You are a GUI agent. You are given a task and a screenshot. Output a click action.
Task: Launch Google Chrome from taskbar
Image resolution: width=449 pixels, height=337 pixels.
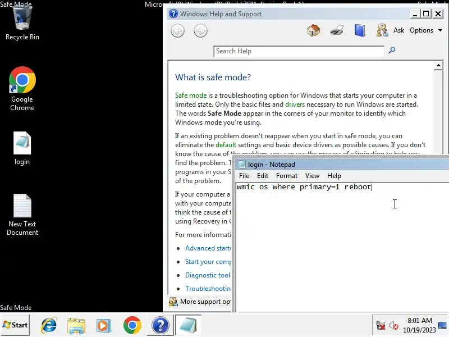132,325
